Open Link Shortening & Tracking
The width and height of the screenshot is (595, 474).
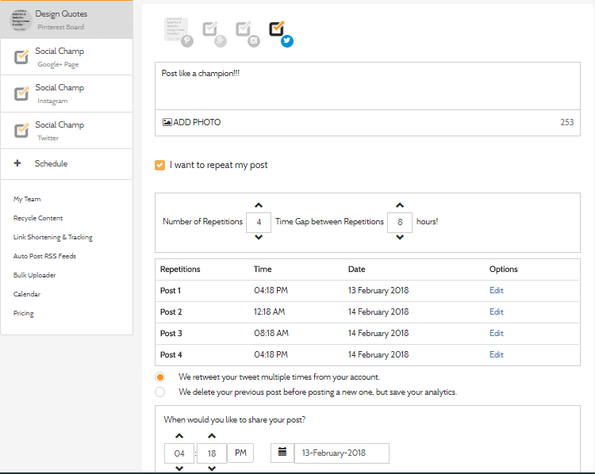coord(52,237)
